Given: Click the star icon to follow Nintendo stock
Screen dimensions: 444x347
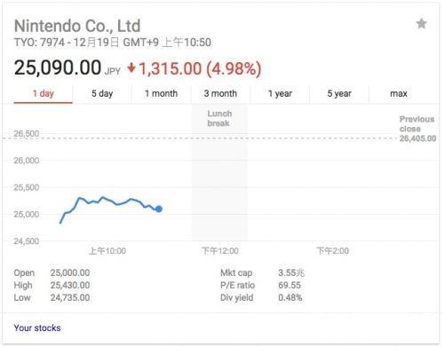Looking at the screenshot, I should 422,23.
